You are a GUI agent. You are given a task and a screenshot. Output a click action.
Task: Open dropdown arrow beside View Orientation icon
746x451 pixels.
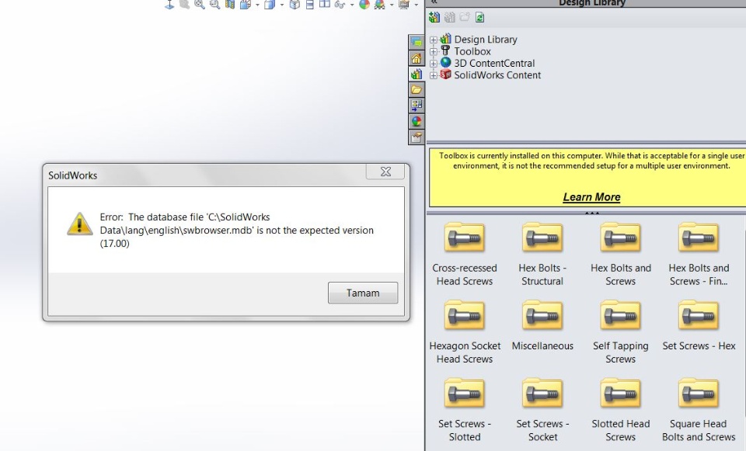click(x=257, y=5)
